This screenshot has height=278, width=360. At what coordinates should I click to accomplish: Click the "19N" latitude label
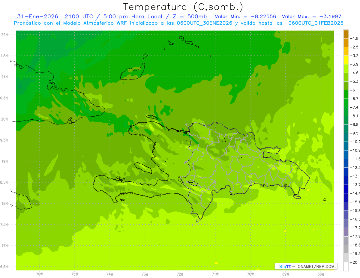pos(5,161)
